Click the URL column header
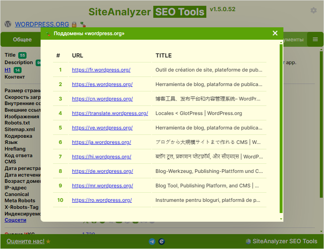Viewport: 324px width, 249px height. pos(77,55)
